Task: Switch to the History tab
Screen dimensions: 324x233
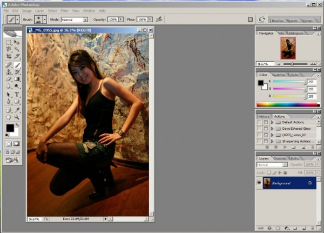Action: click(264, 116)
